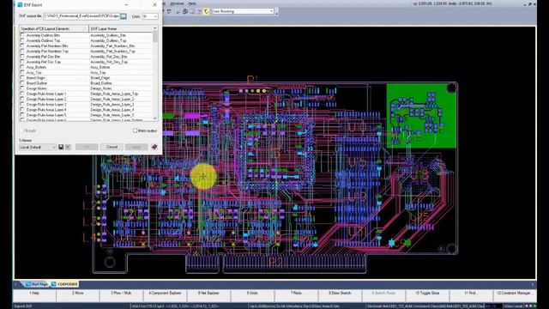Open the Window menu

coord(177,3)
